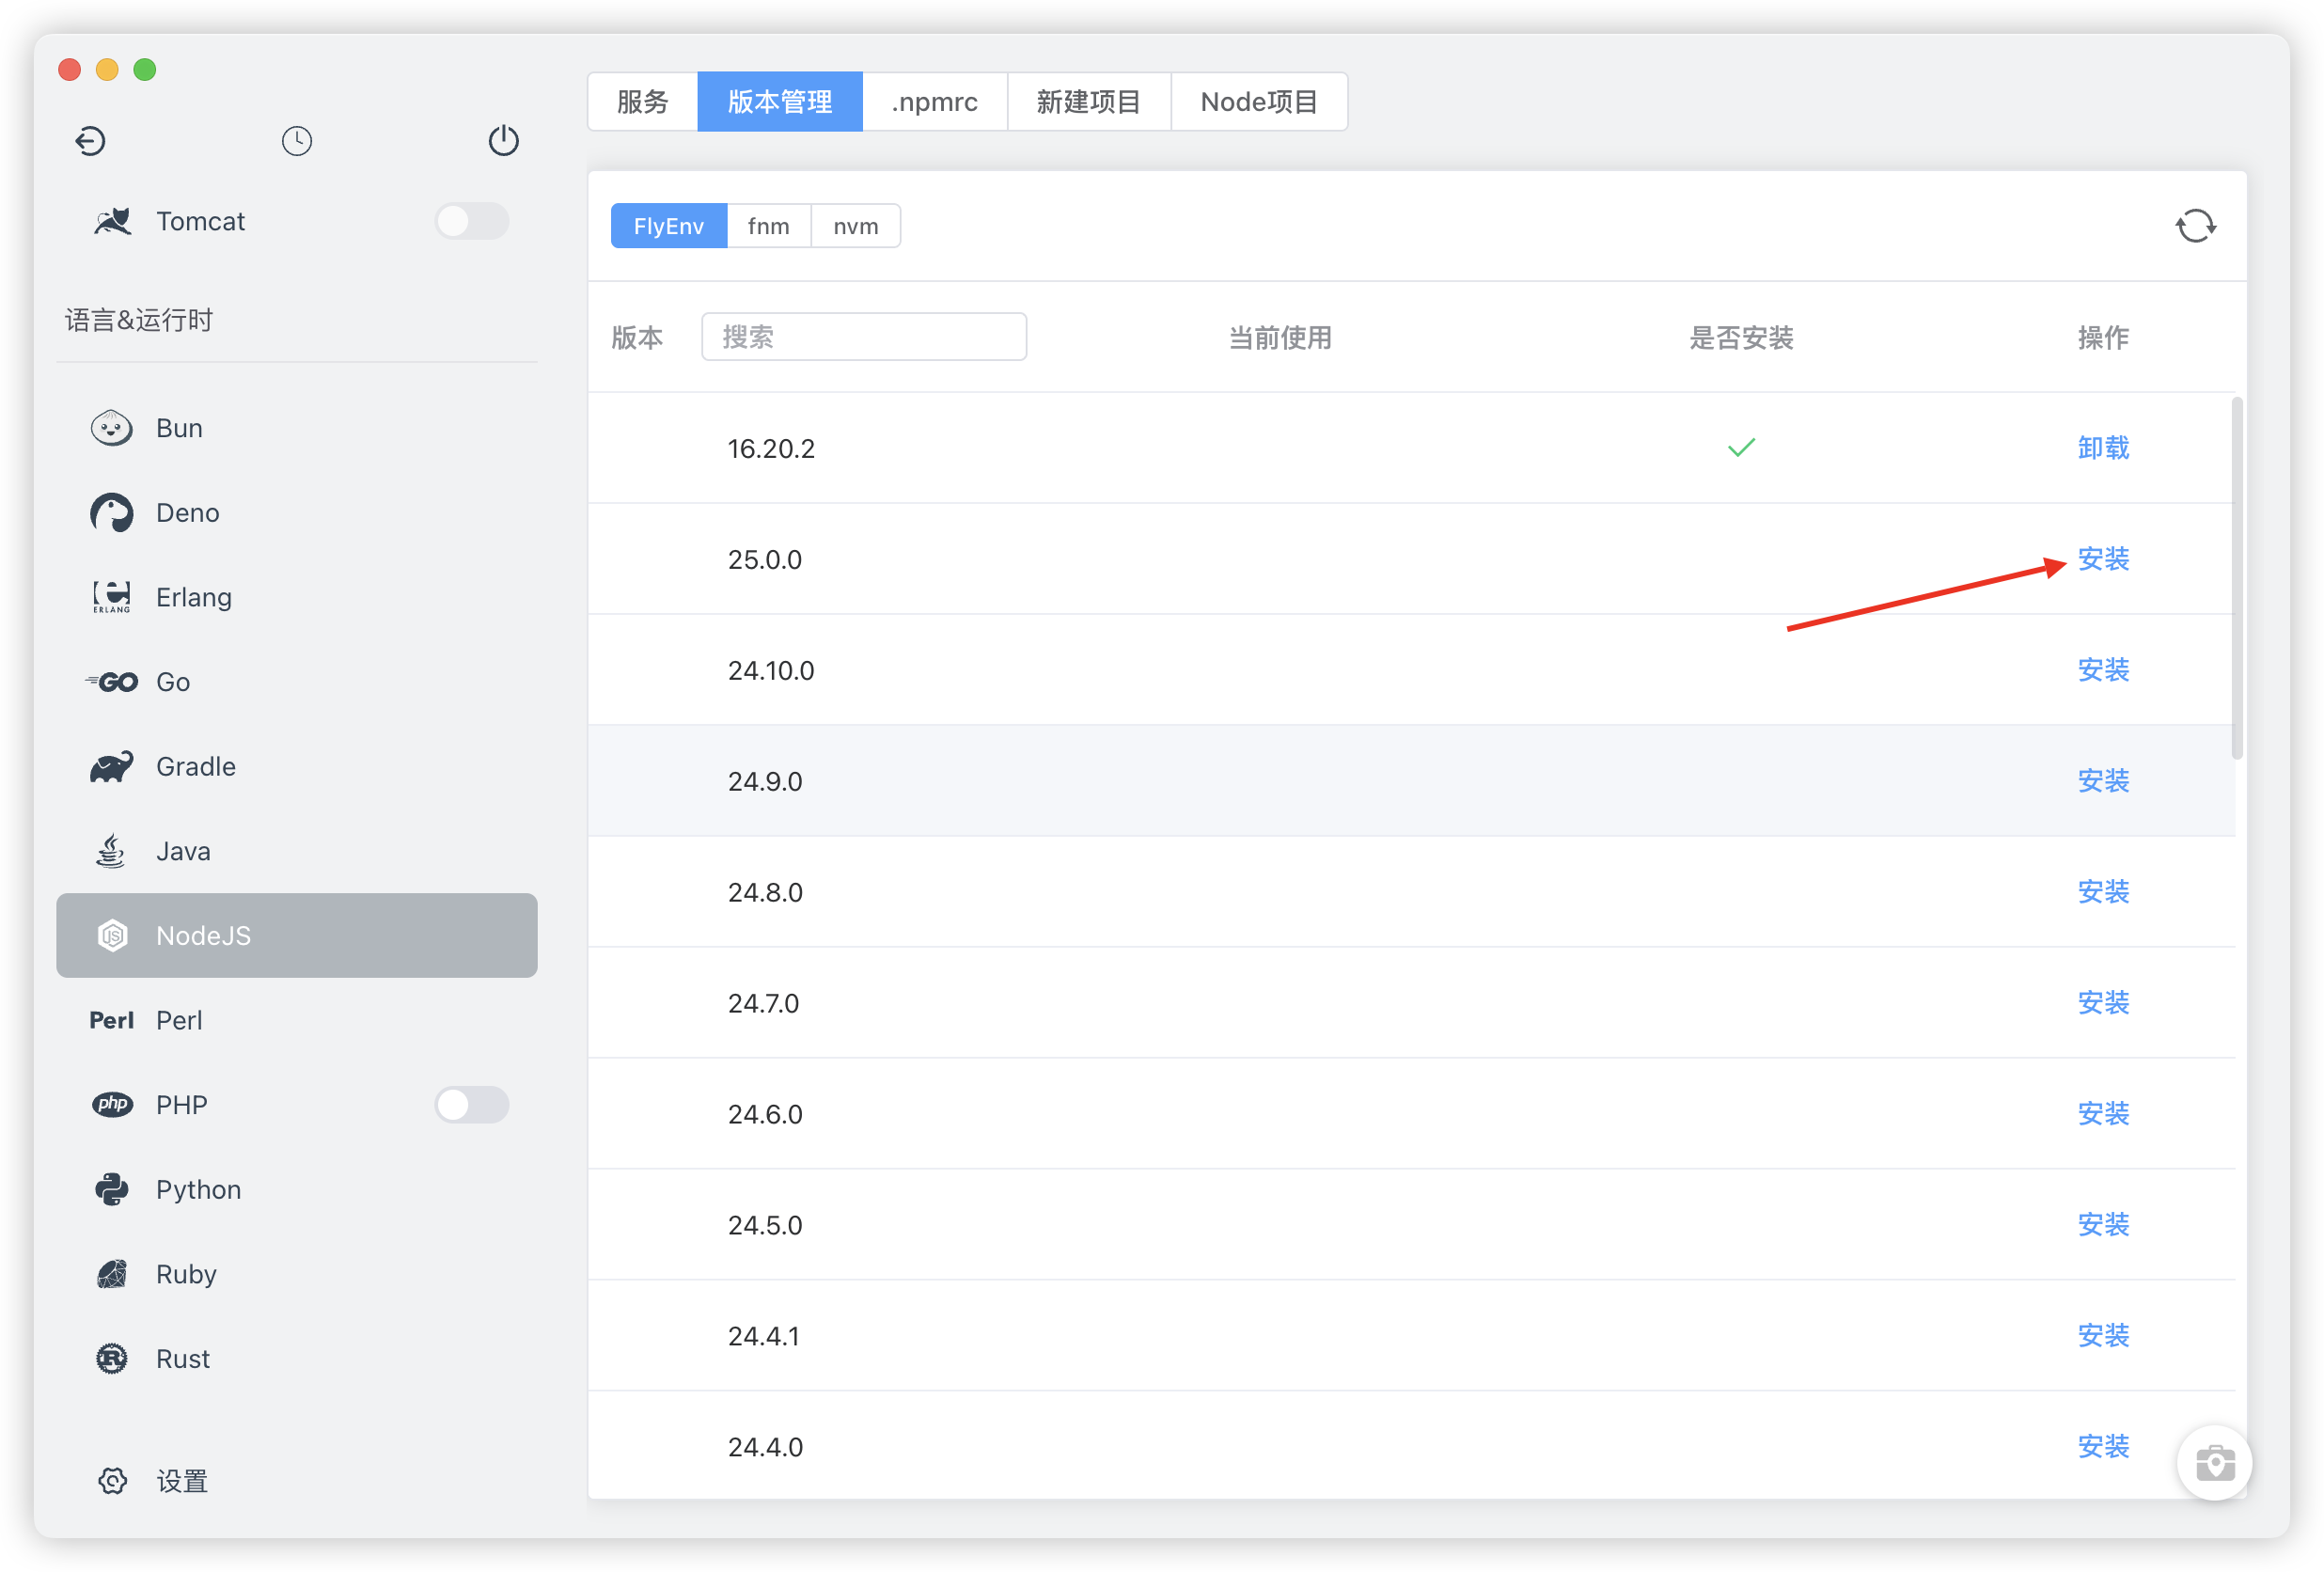Open the Bun sidebar item
Image resolution: width=2324 pixels, height=1572 pixels.
point(179,428)
